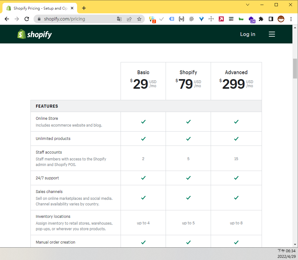Toggle the browser side panel
298x260 pixels.
coord(271,19)
